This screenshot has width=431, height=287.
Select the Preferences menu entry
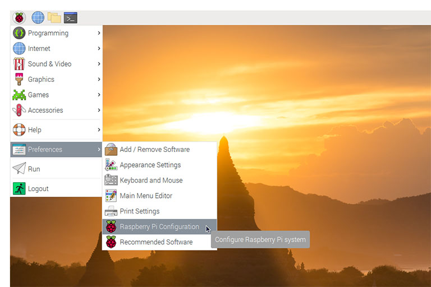56,150
